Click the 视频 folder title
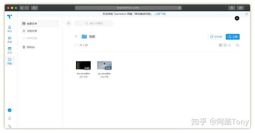255x133 pixels. (x=92, y=37)
